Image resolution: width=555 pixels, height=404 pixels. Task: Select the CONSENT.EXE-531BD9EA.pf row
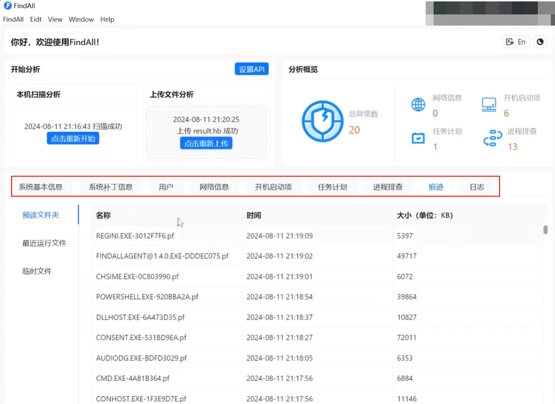(x=317, y=338)
